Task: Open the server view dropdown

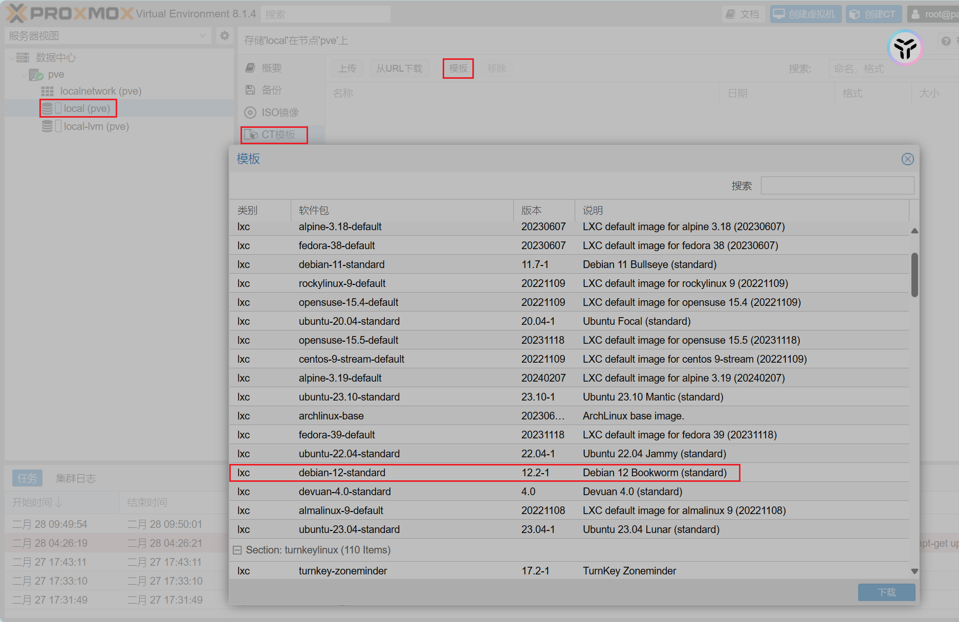Action: coord(203,35)
